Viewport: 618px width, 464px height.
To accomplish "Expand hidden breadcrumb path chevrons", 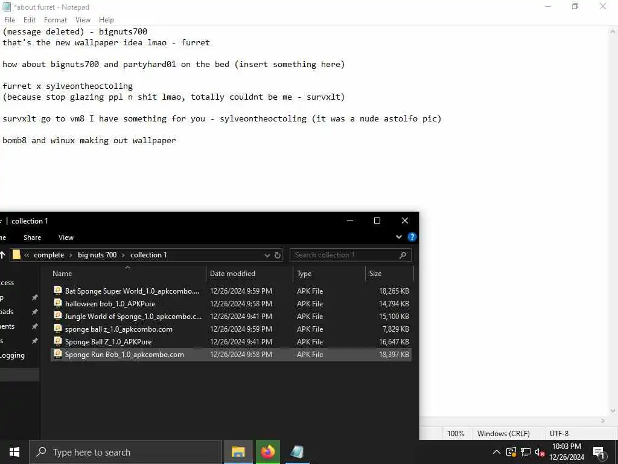I will [x=27, y=256].
